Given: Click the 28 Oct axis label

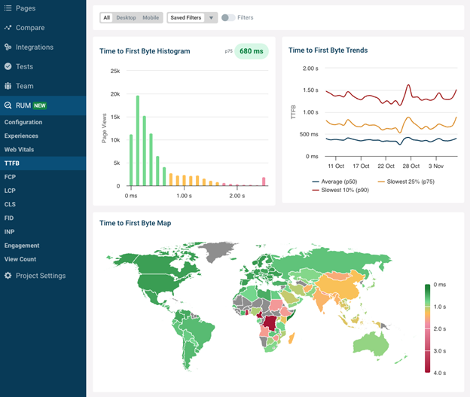Looking at the screenshot, I should pos(411,166).
